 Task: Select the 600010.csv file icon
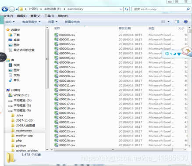point(56,81)
